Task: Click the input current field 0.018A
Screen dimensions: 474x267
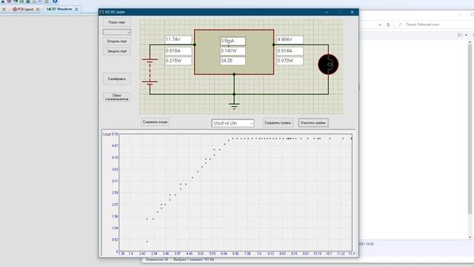Action: click(x=178, y=51)
